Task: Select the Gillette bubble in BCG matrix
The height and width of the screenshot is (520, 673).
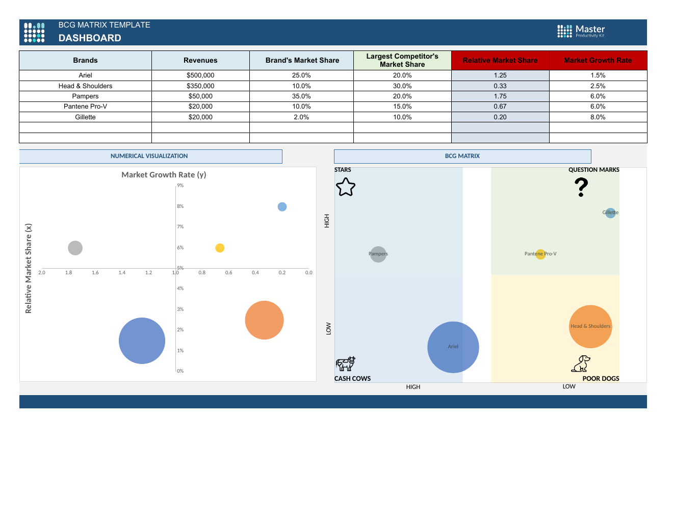Action: point(610,213)
